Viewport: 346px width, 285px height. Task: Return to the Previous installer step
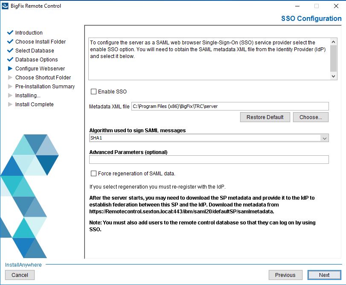(x=285, y=275)
